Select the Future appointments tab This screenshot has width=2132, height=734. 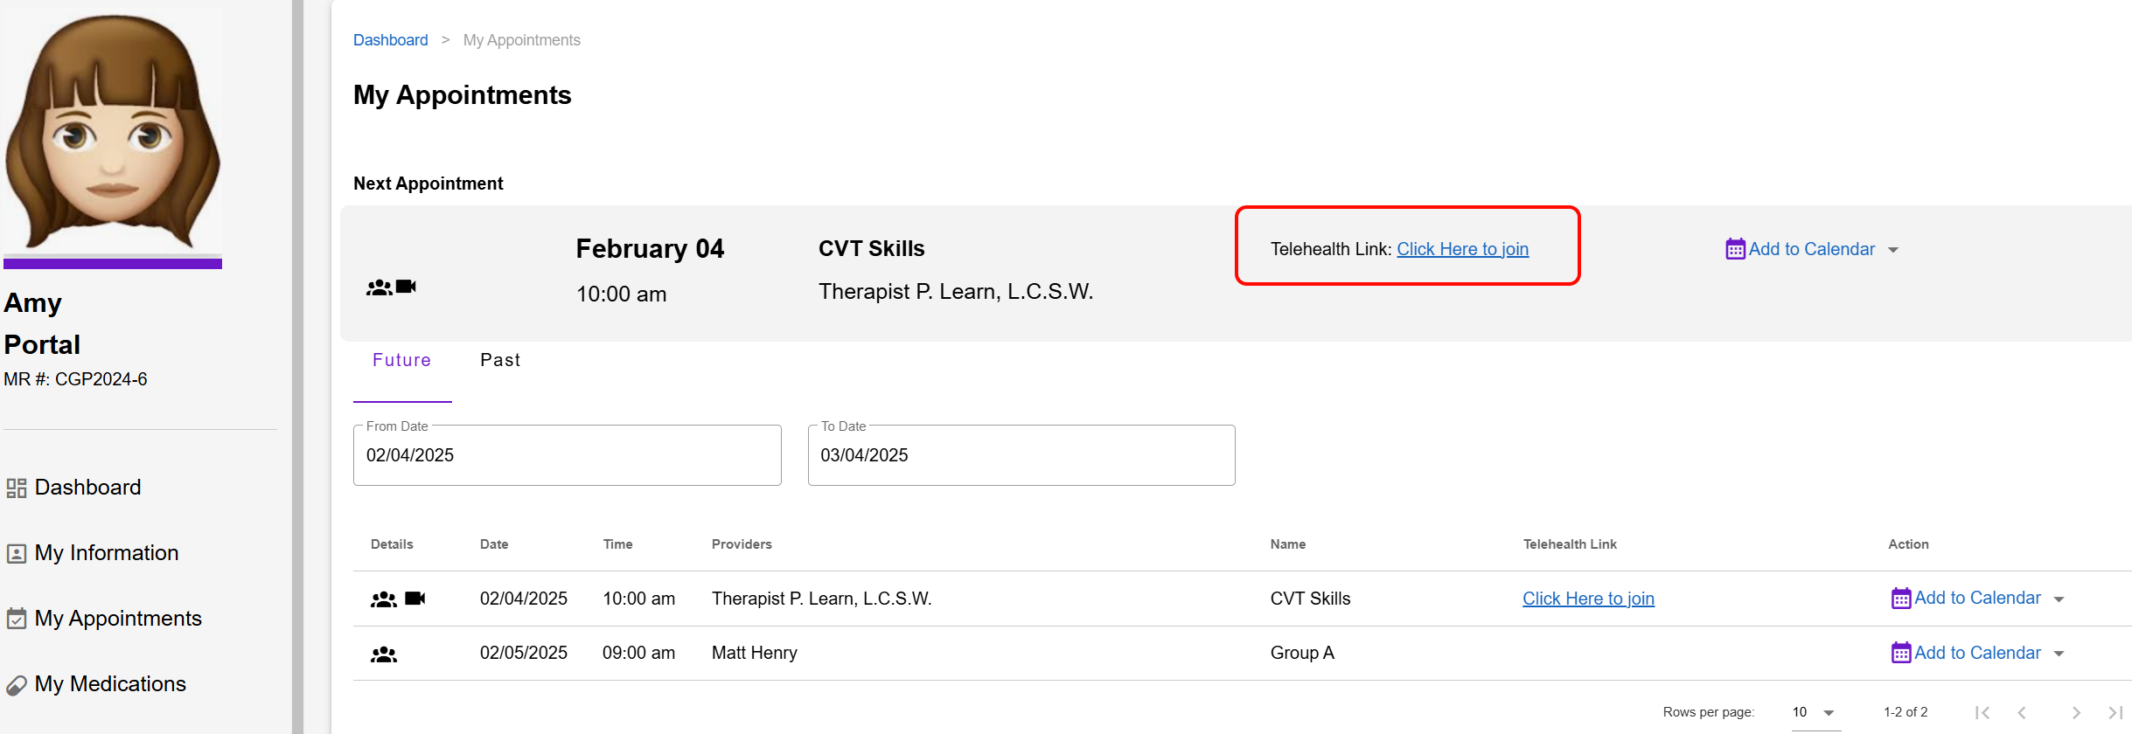pos(401,360)
